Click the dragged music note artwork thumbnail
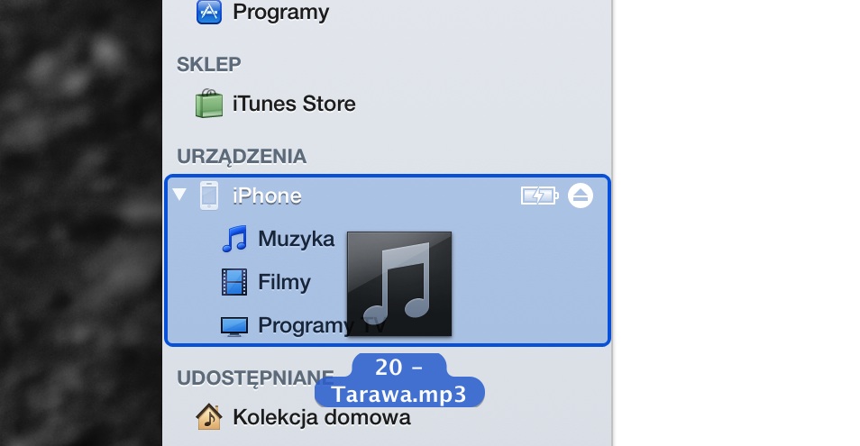This screenshot has width=860, height=446. 399,284
